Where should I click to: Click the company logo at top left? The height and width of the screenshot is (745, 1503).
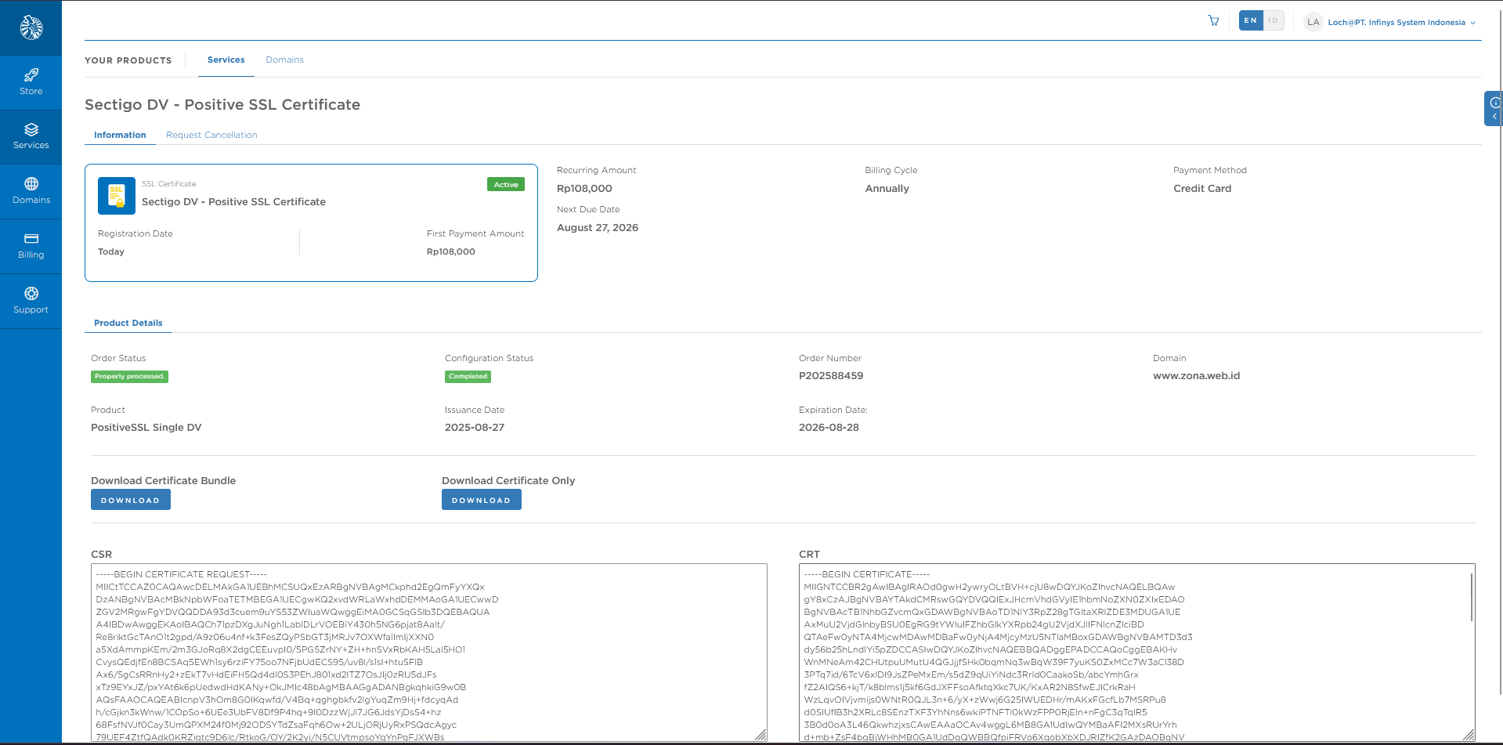click(x=31, y=26)
